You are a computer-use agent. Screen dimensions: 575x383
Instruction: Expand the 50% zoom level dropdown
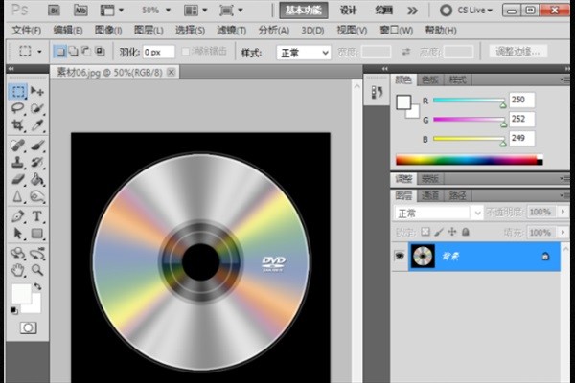[156, 11]
